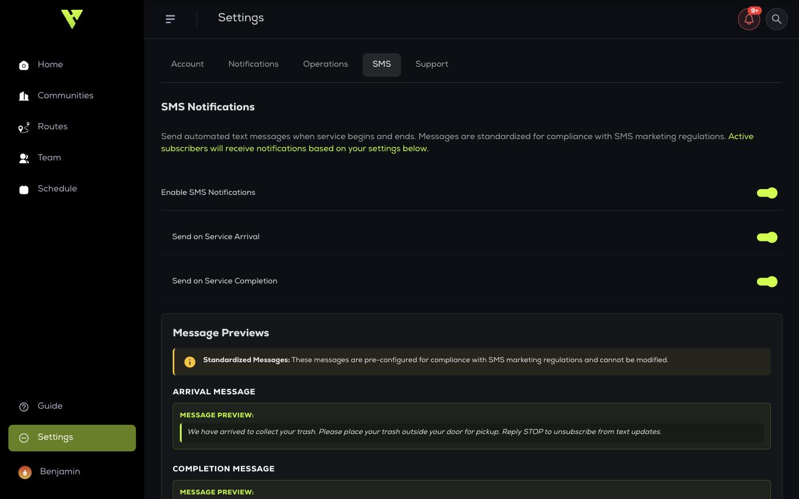Click the arrival message preview text

tap(425, 432)
